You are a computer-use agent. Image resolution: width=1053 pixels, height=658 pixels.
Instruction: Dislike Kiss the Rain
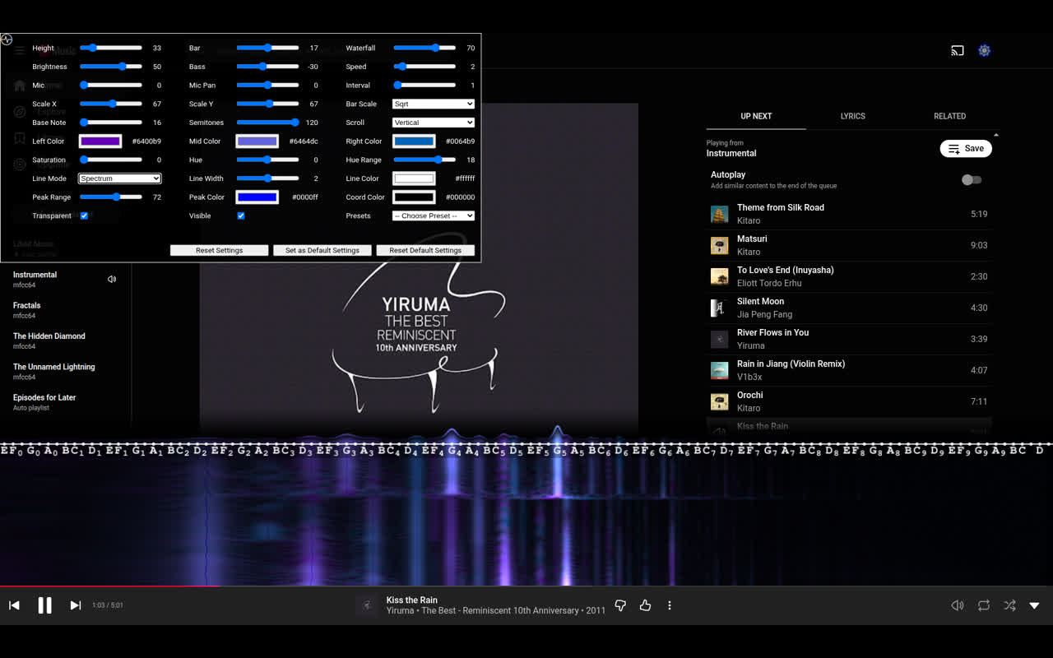[620, 605]
